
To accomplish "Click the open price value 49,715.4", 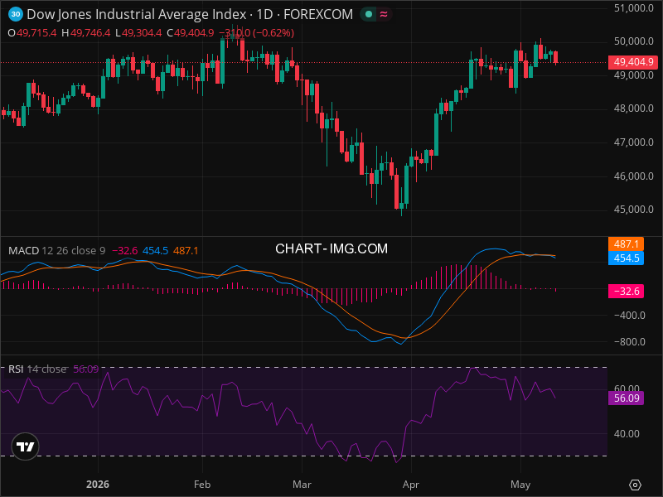I will (x=36, y=33).
